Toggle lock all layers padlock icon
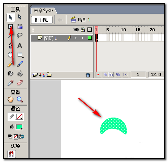Image resolution: width=168 pixels, height=162 pixels. coord(83,30)
